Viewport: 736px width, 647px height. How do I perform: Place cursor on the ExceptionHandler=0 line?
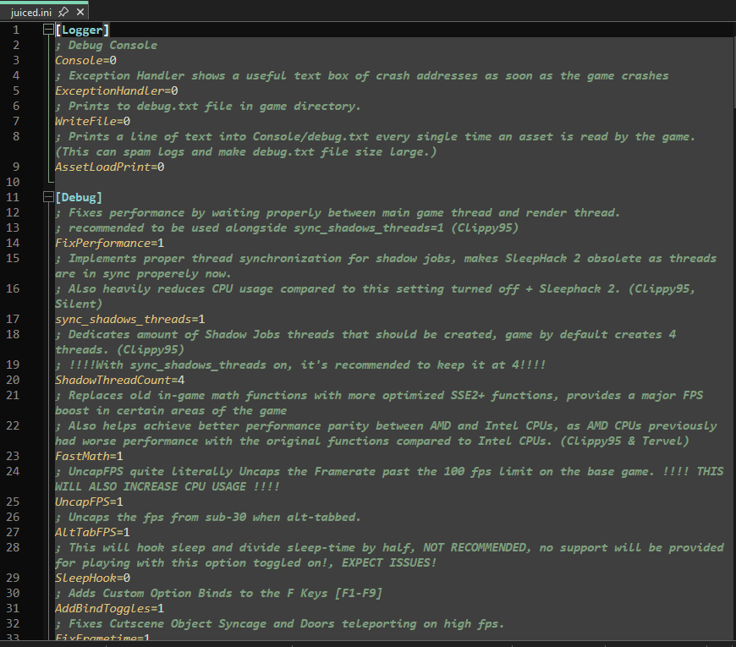117,91
